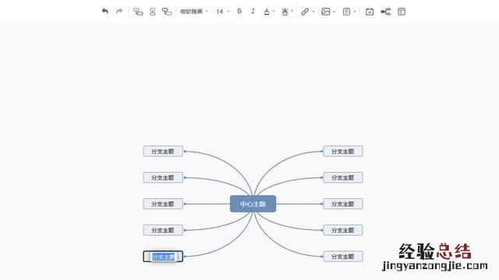This screenshot has width=499, height=280.
Task: Select the topmost left 分支主题 branch
Action: (x=163, y=151)
